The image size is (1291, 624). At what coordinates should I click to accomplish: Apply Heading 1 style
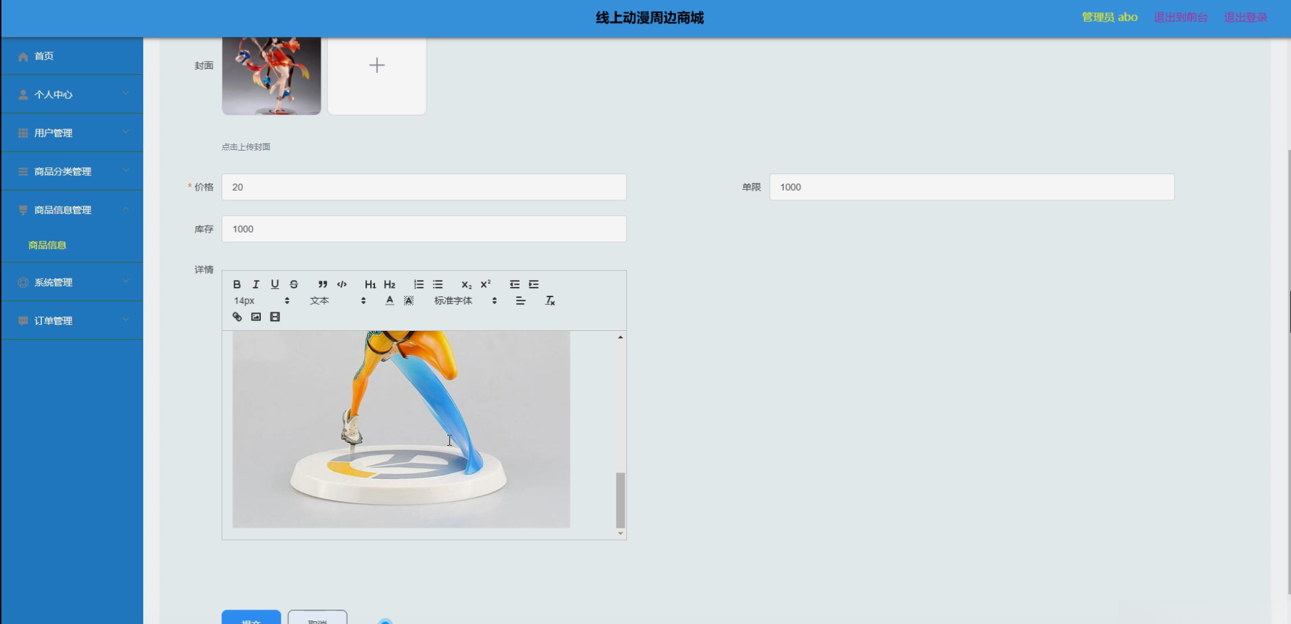point(370,284)
